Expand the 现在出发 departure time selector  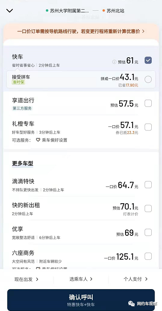[x=27, y=279]
